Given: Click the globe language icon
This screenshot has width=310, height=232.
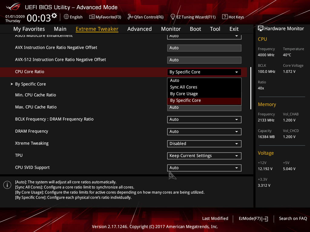Looking at the screenshot, I should pos(66,17).
